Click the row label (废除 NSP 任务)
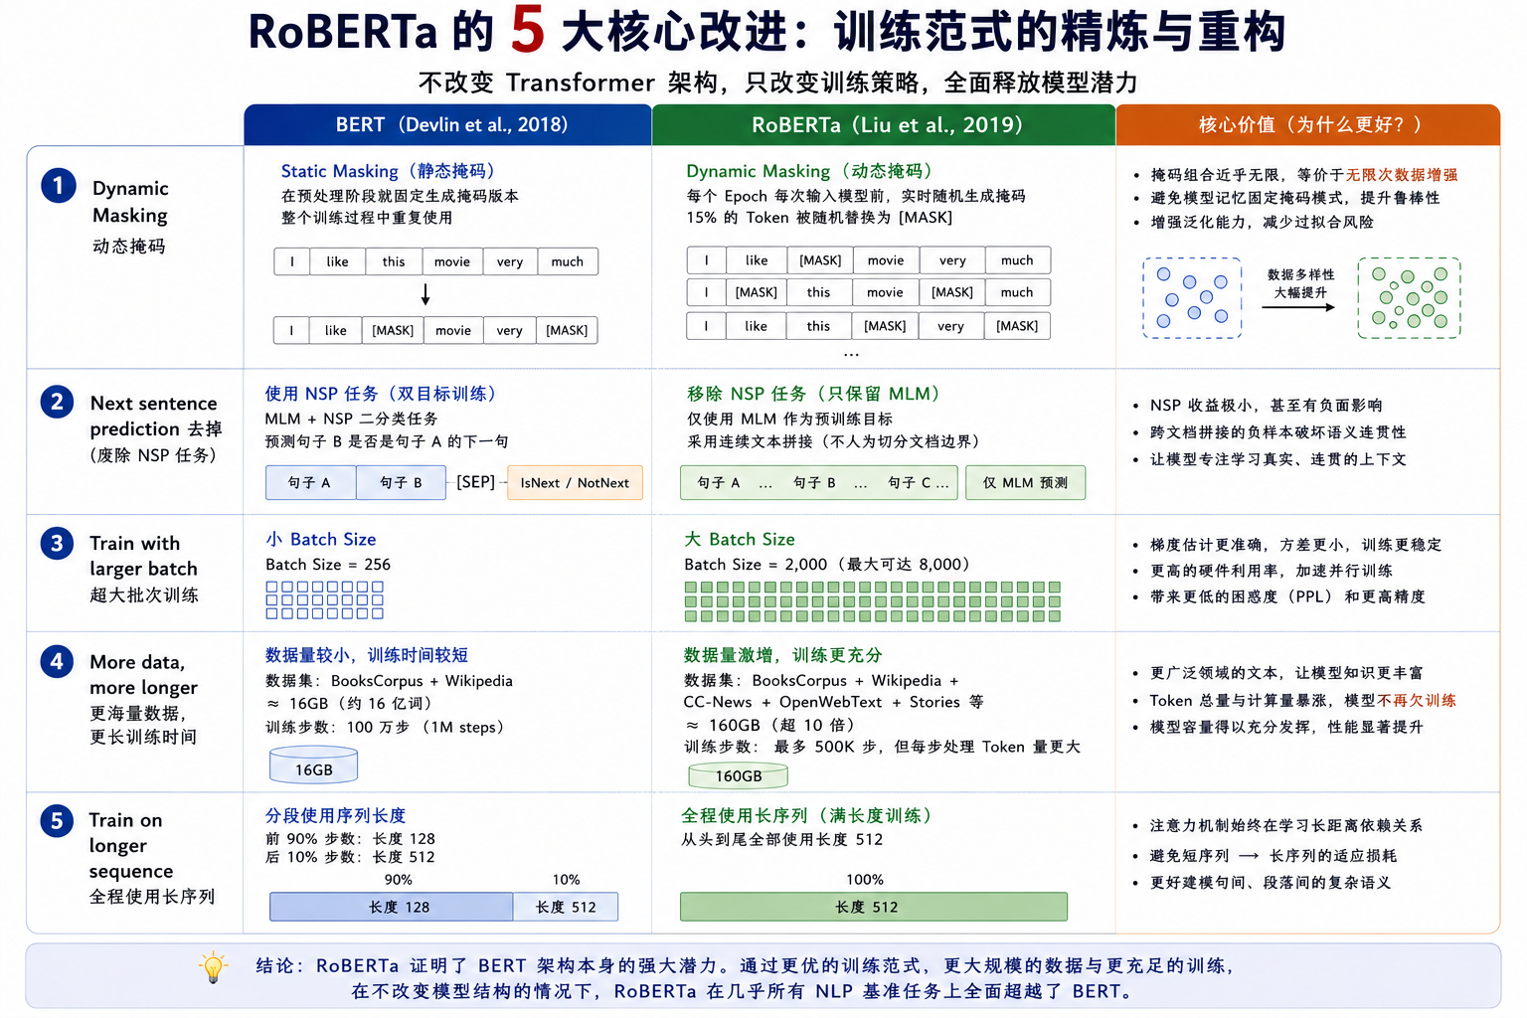Screen dimensions: 1527x1018 click(153, 455)
